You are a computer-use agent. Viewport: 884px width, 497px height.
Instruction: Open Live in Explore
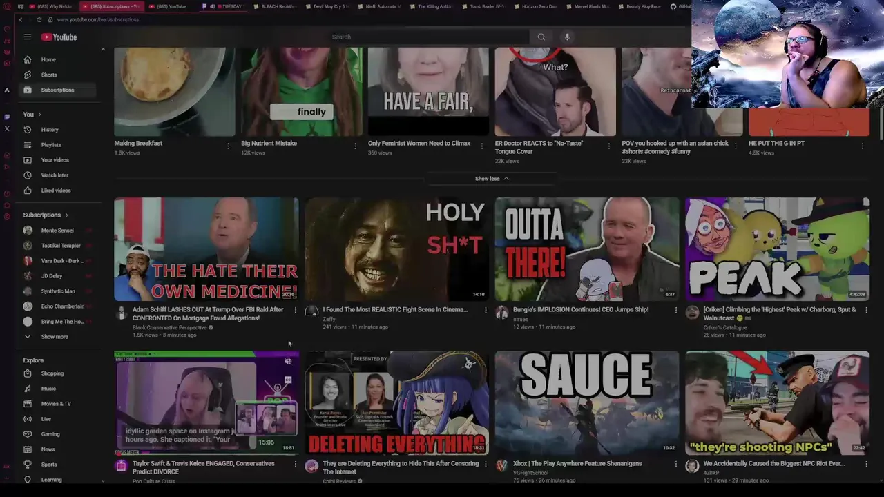click(x=58, y=419)
